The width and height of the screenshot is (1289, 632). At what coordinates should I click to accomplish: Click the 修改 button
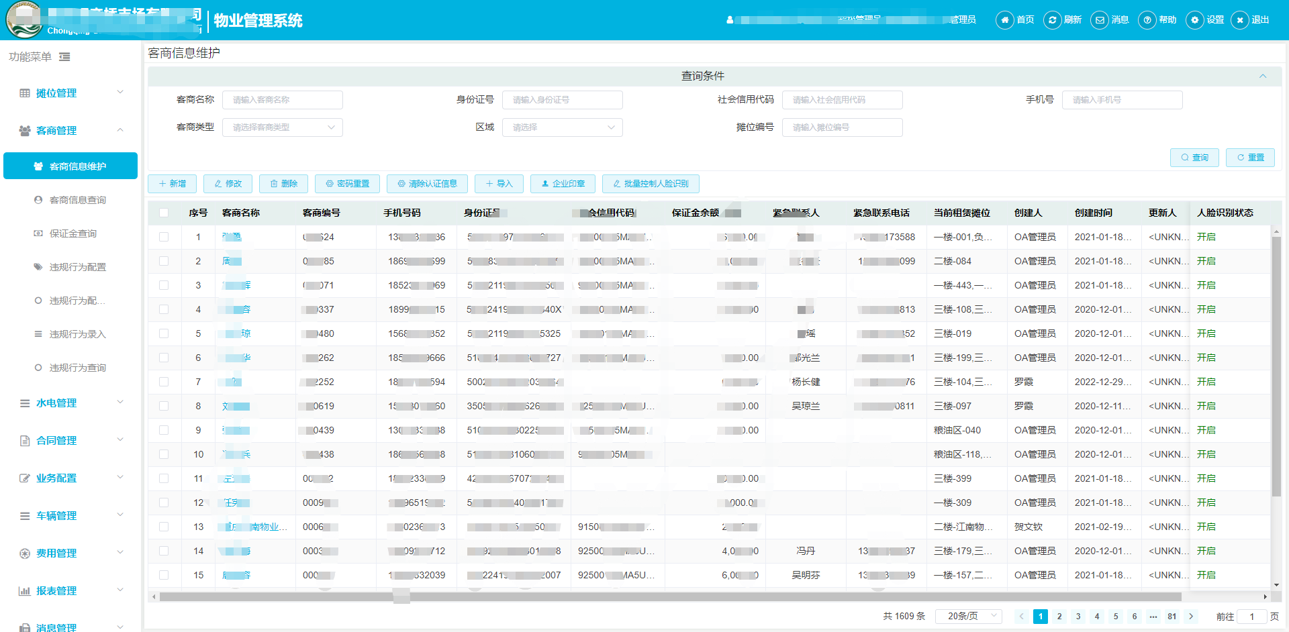228,184
